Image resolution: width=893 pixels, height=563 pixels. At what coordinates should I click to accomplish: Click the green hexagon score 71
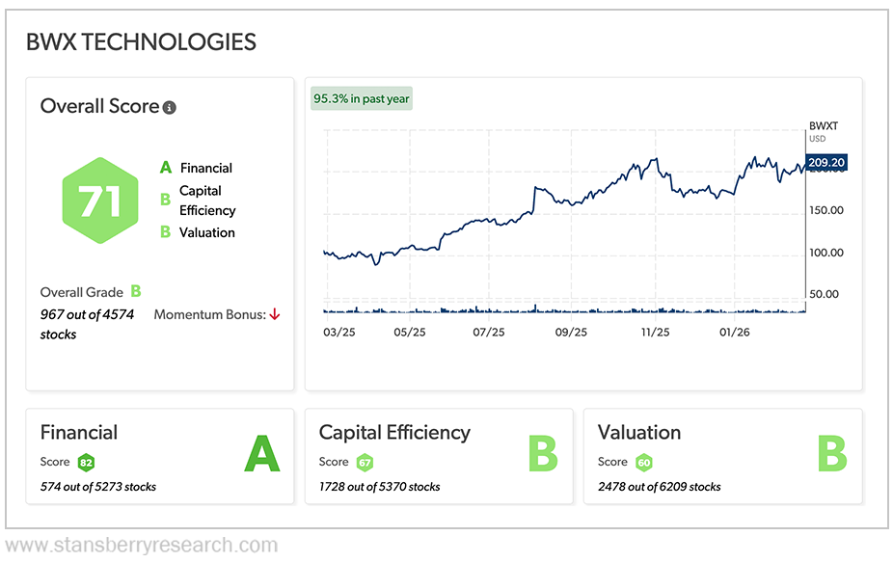pos(99,201)
